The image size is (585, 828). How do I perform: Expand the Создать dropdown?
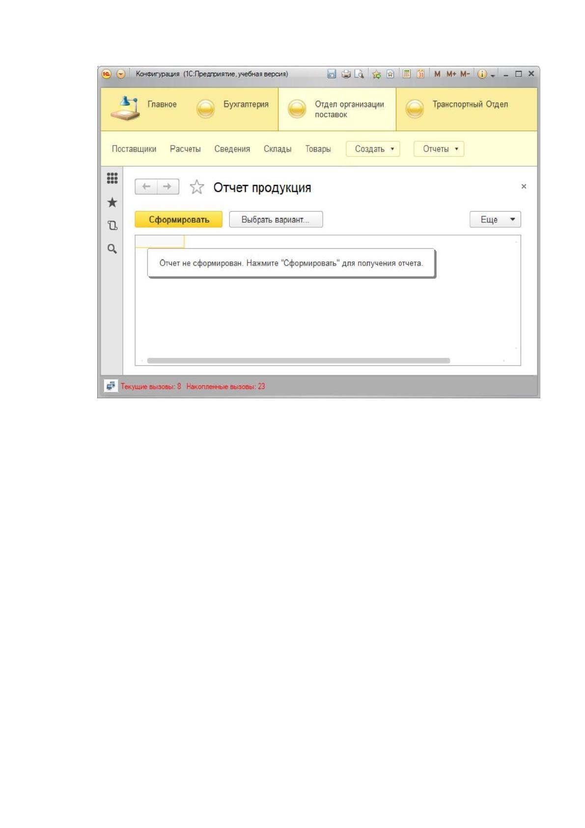point(373,149)
